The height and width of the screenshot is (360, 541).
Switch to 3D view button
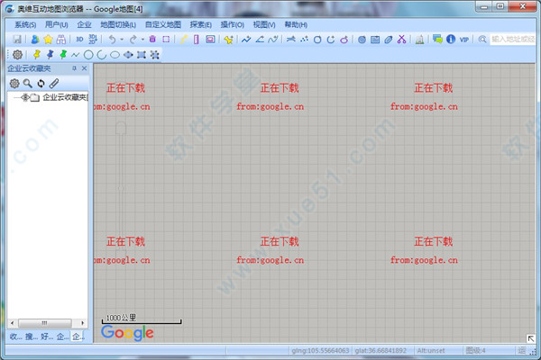pos(79,40)
